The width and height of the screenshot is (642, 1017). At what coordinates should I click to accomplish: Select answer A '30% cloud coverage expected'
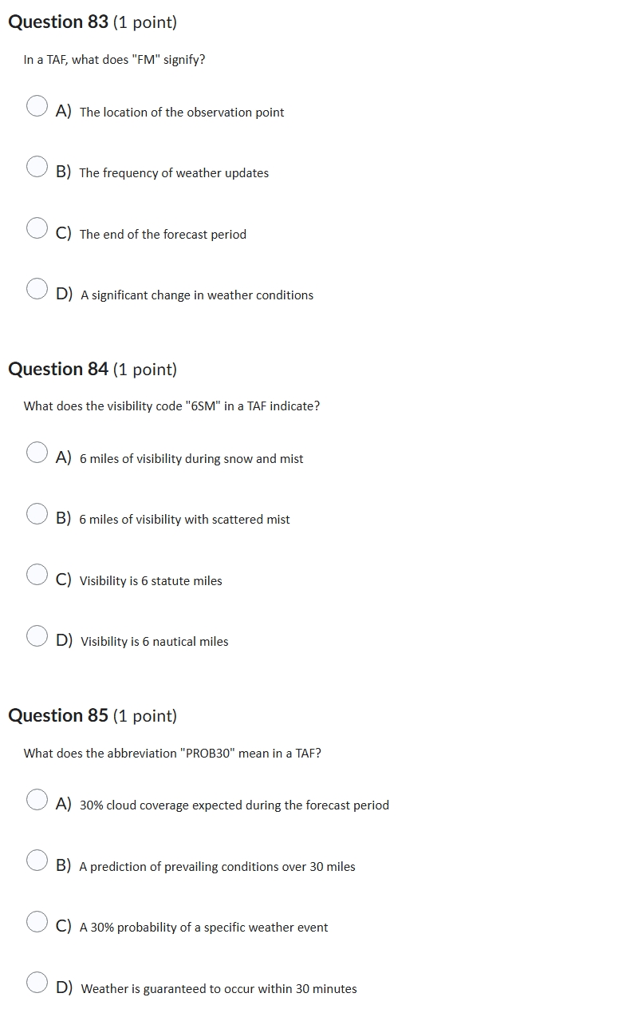[37, 798]
